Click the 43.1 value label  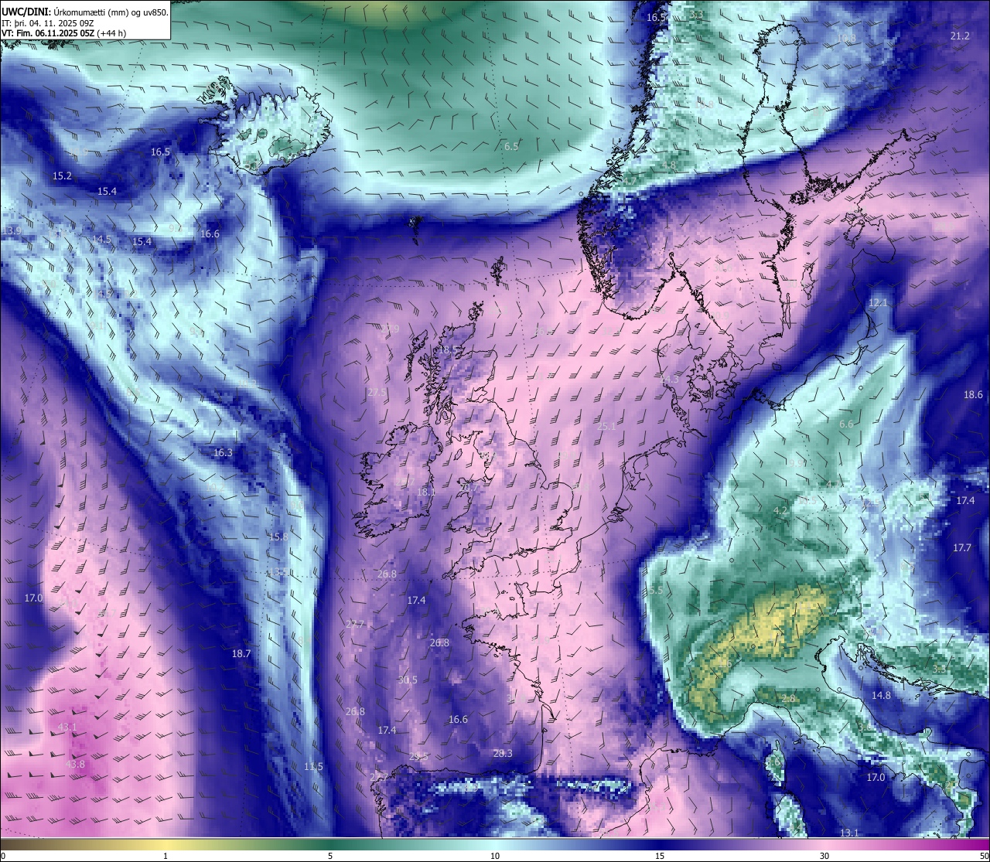point(67,727)
